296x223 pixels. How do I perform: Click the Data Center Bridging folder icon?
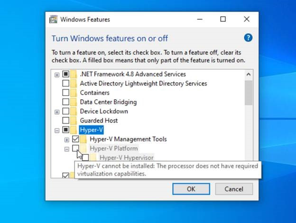74,102
